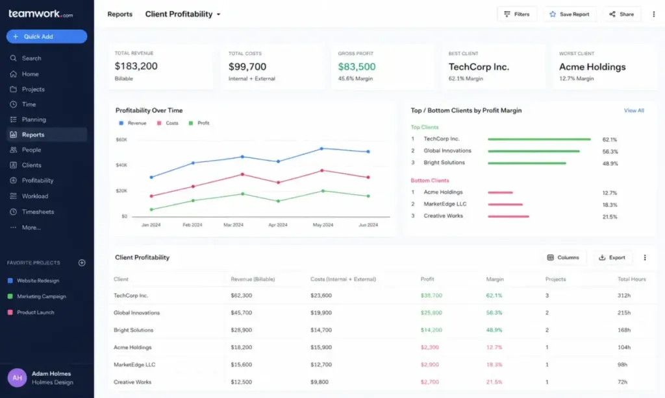The height and width of the screenshot is (398, 665).
Task: Open the Planning section
Action: 47,119
